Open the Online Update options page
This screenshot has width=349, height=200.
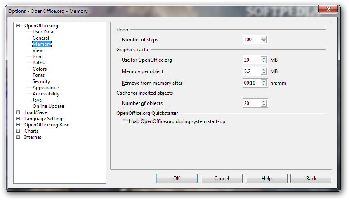(48, 106)
